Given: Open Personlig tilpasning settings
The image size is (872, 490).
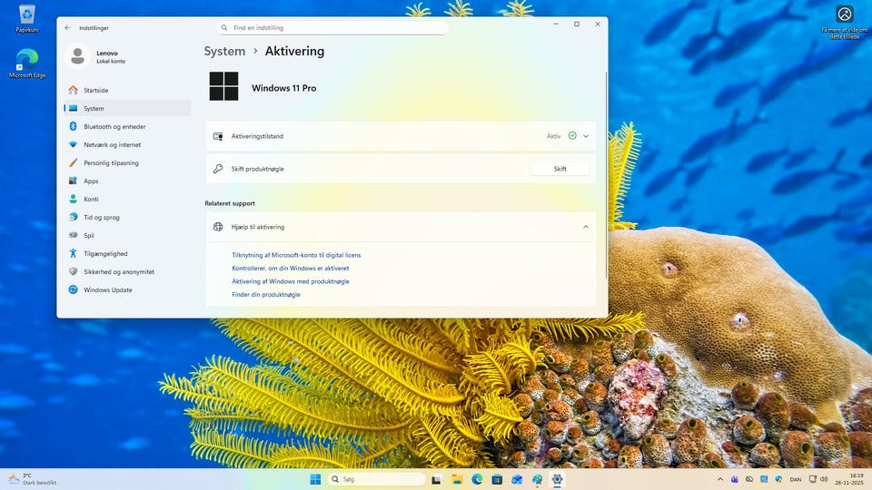Looking at the screenshot, I should tap(111, 163).
